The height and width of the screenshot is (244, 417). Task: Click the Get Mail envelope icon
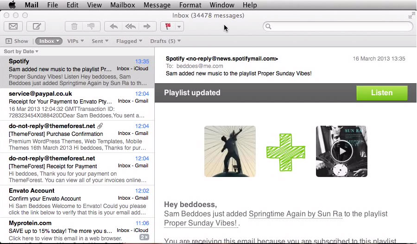coord(13,26)
